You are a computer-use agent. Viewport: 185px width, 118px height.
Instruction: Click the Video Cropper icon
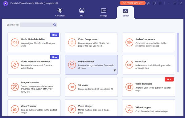coord(129,109)
